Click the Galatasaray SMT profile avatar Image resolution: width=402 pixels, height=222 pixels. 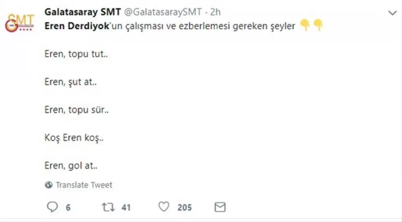click(20, 23)
